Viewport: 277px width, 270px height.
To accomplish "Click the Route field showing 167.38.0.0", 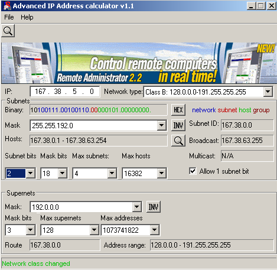I will (64, 245).
